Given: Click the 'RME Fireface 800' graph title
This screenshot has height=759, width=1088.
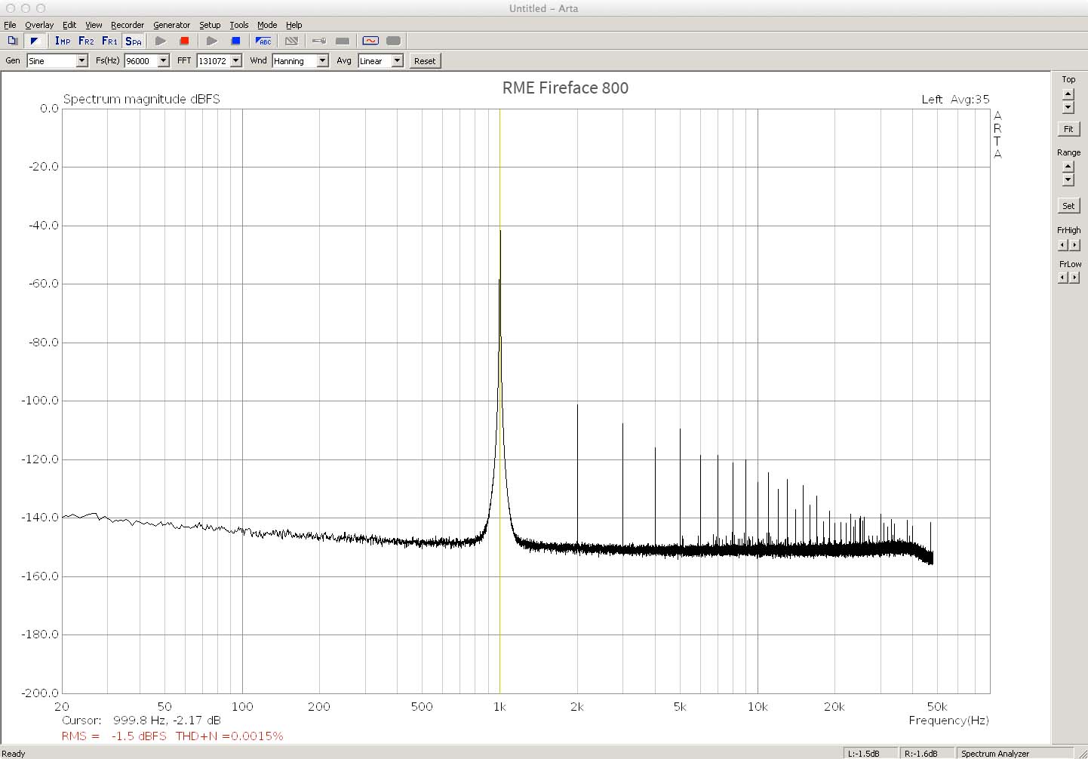Looking at the screenshot, I should 565,88.
